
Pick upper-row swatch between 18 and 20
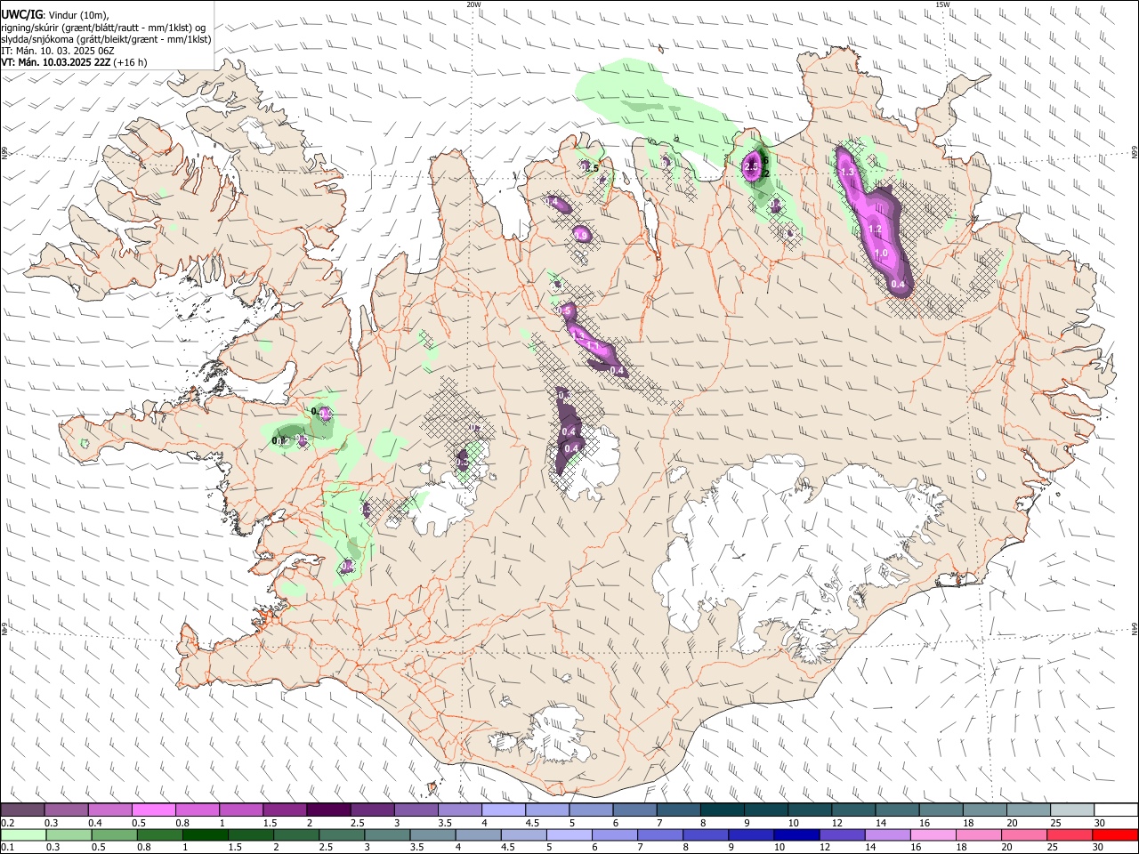tap(985, 810)
